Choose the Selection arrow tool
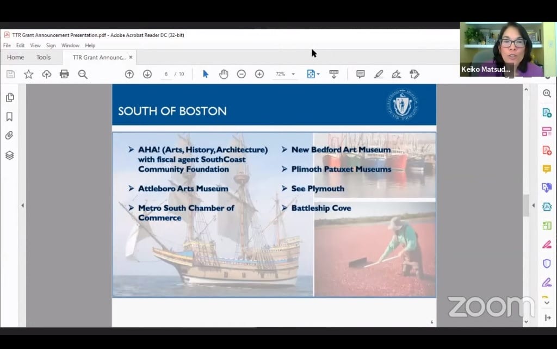The height and width of the screenshot is (349, 557). tap(206, 74)
